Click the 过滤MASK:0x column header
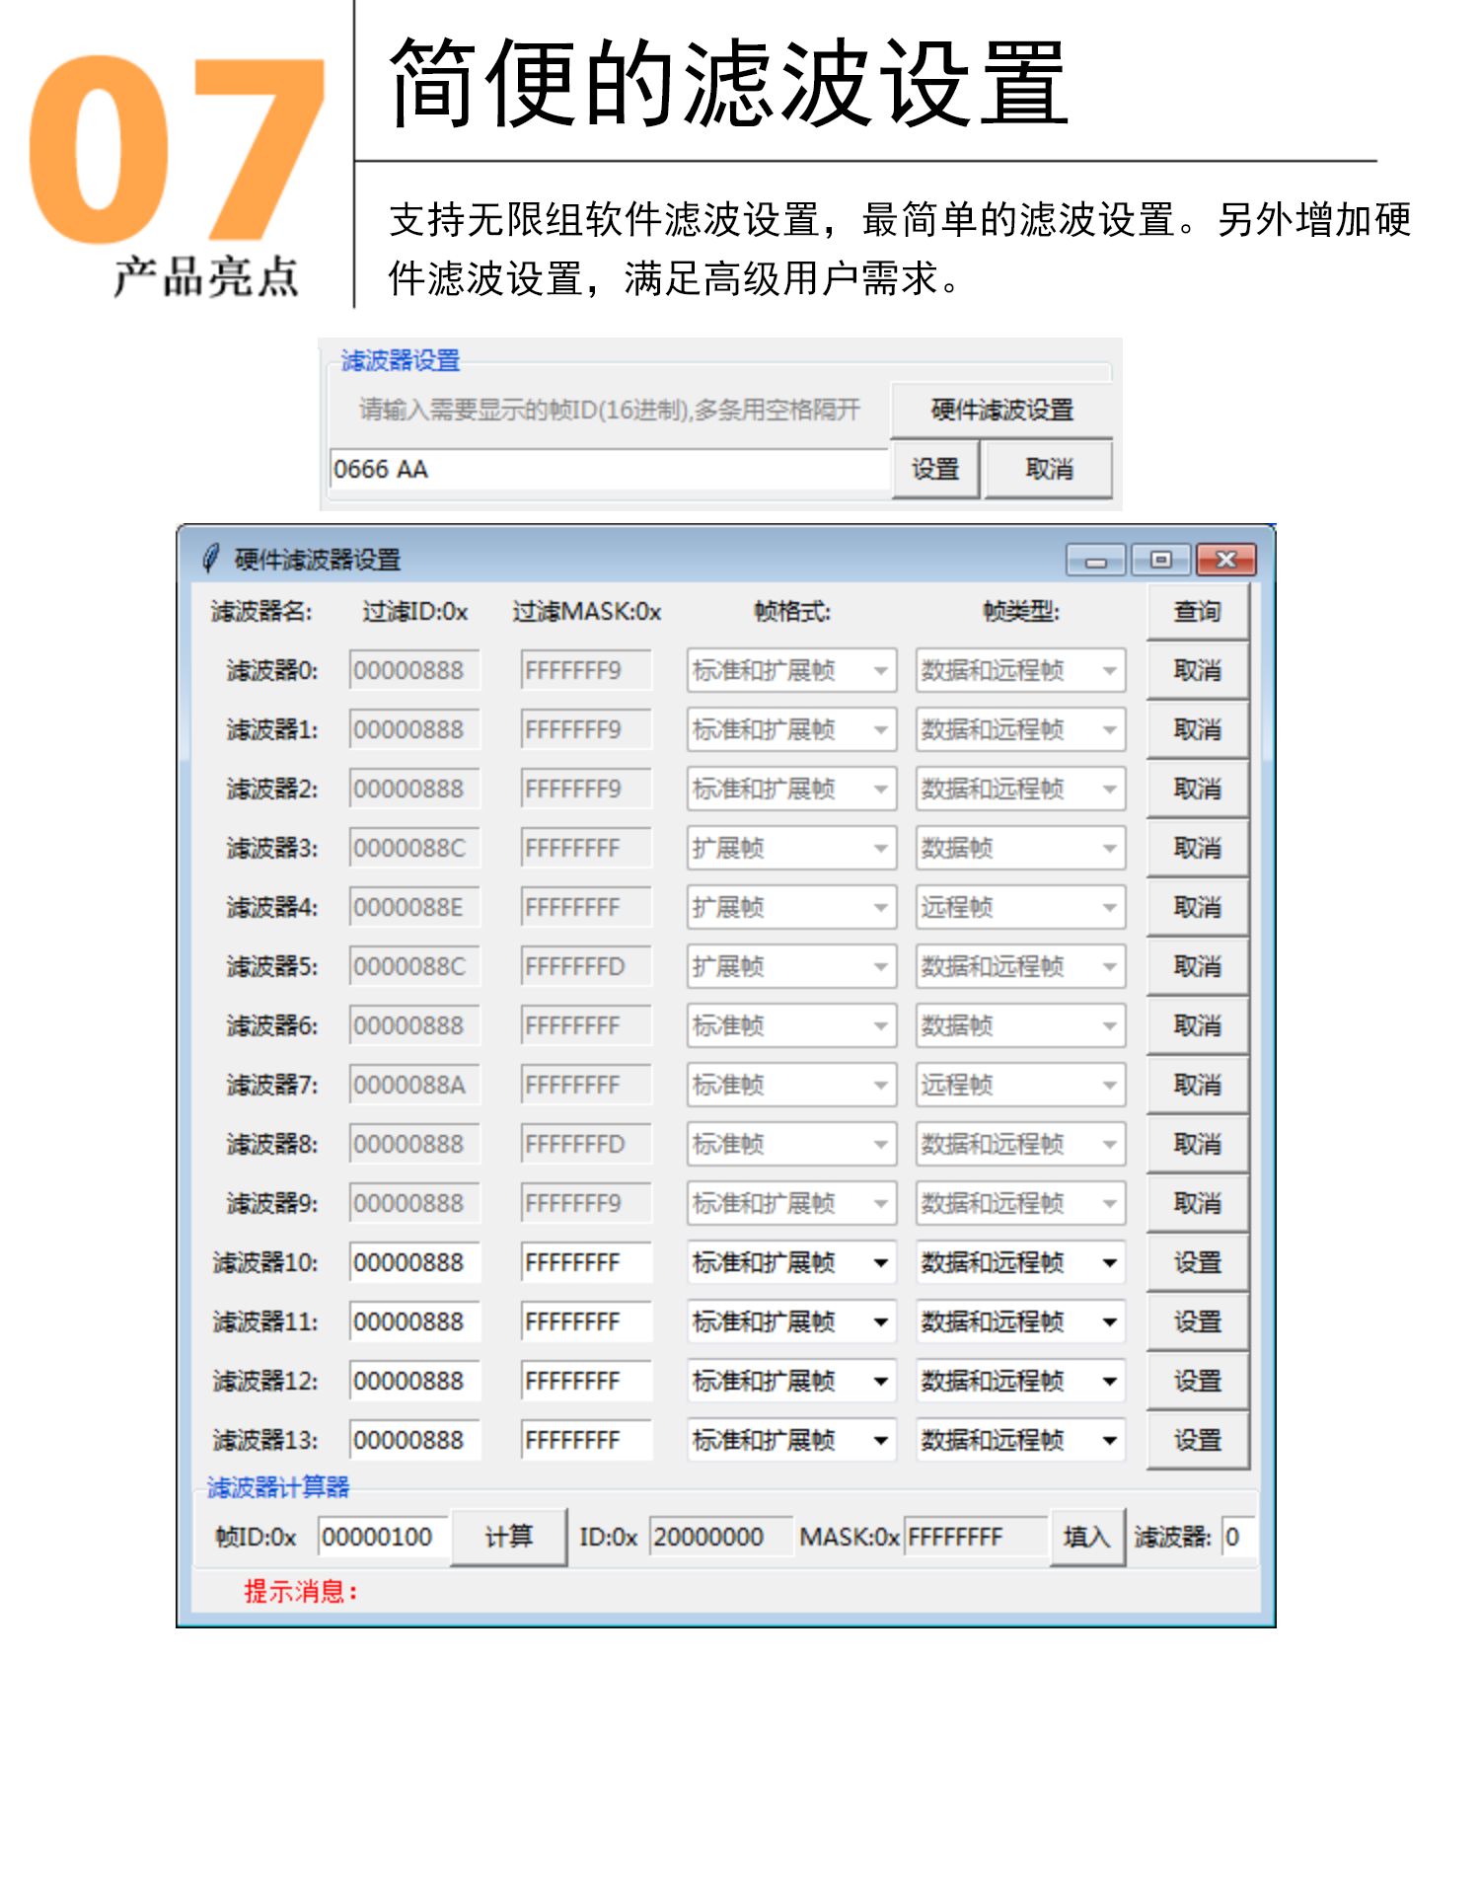This screenshot has width=1480, height=1885. tap(586, 612)
